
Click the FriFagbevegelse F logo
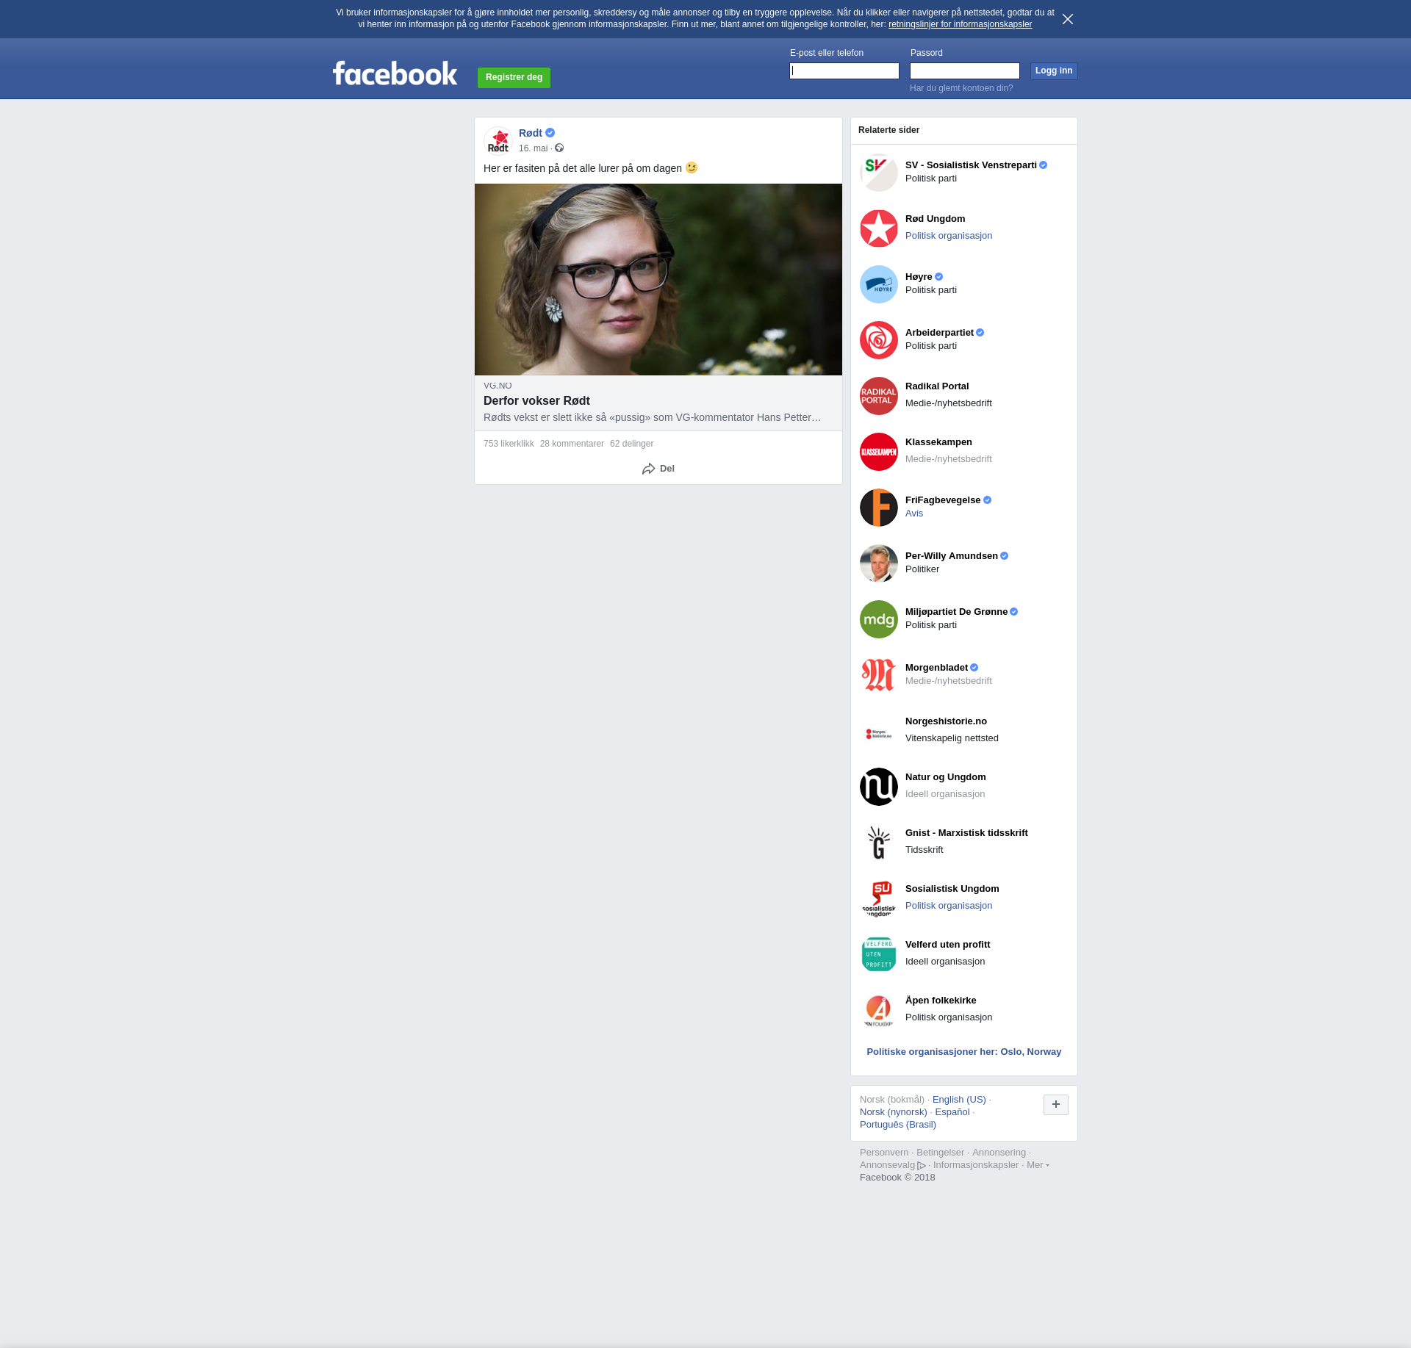(878, 508)
